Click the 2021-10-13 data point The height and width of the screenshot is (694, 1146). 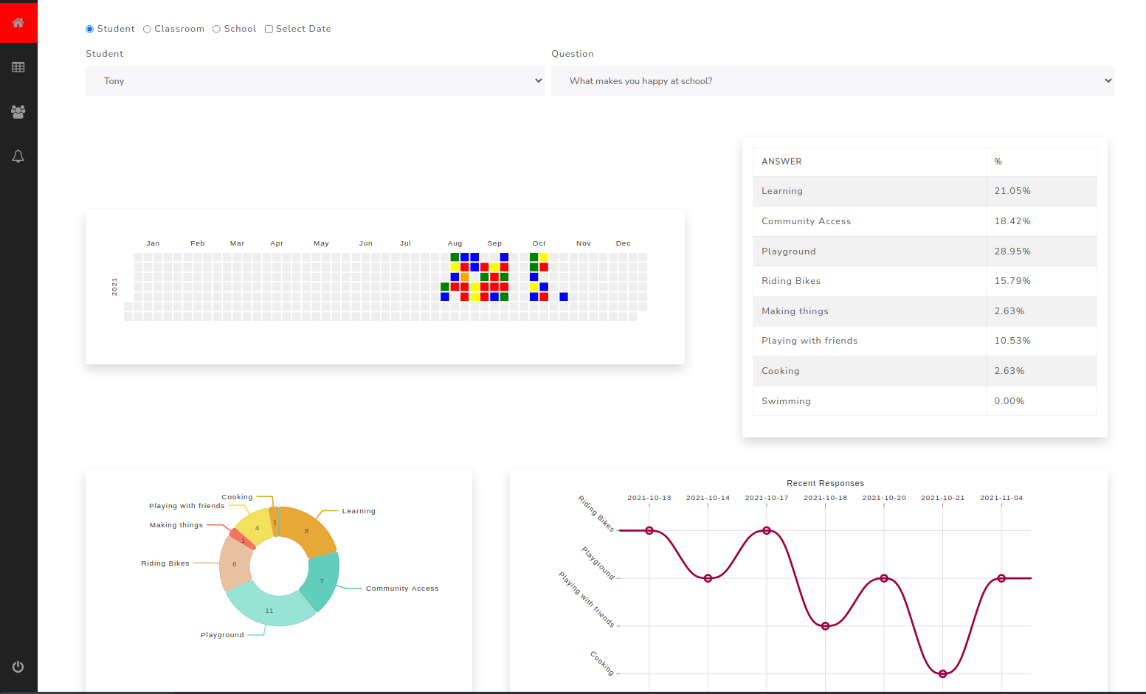(649, 531)
